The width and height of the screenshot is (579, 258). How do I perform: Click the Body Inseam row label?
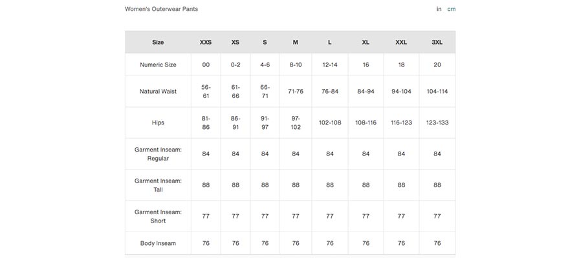158,243
